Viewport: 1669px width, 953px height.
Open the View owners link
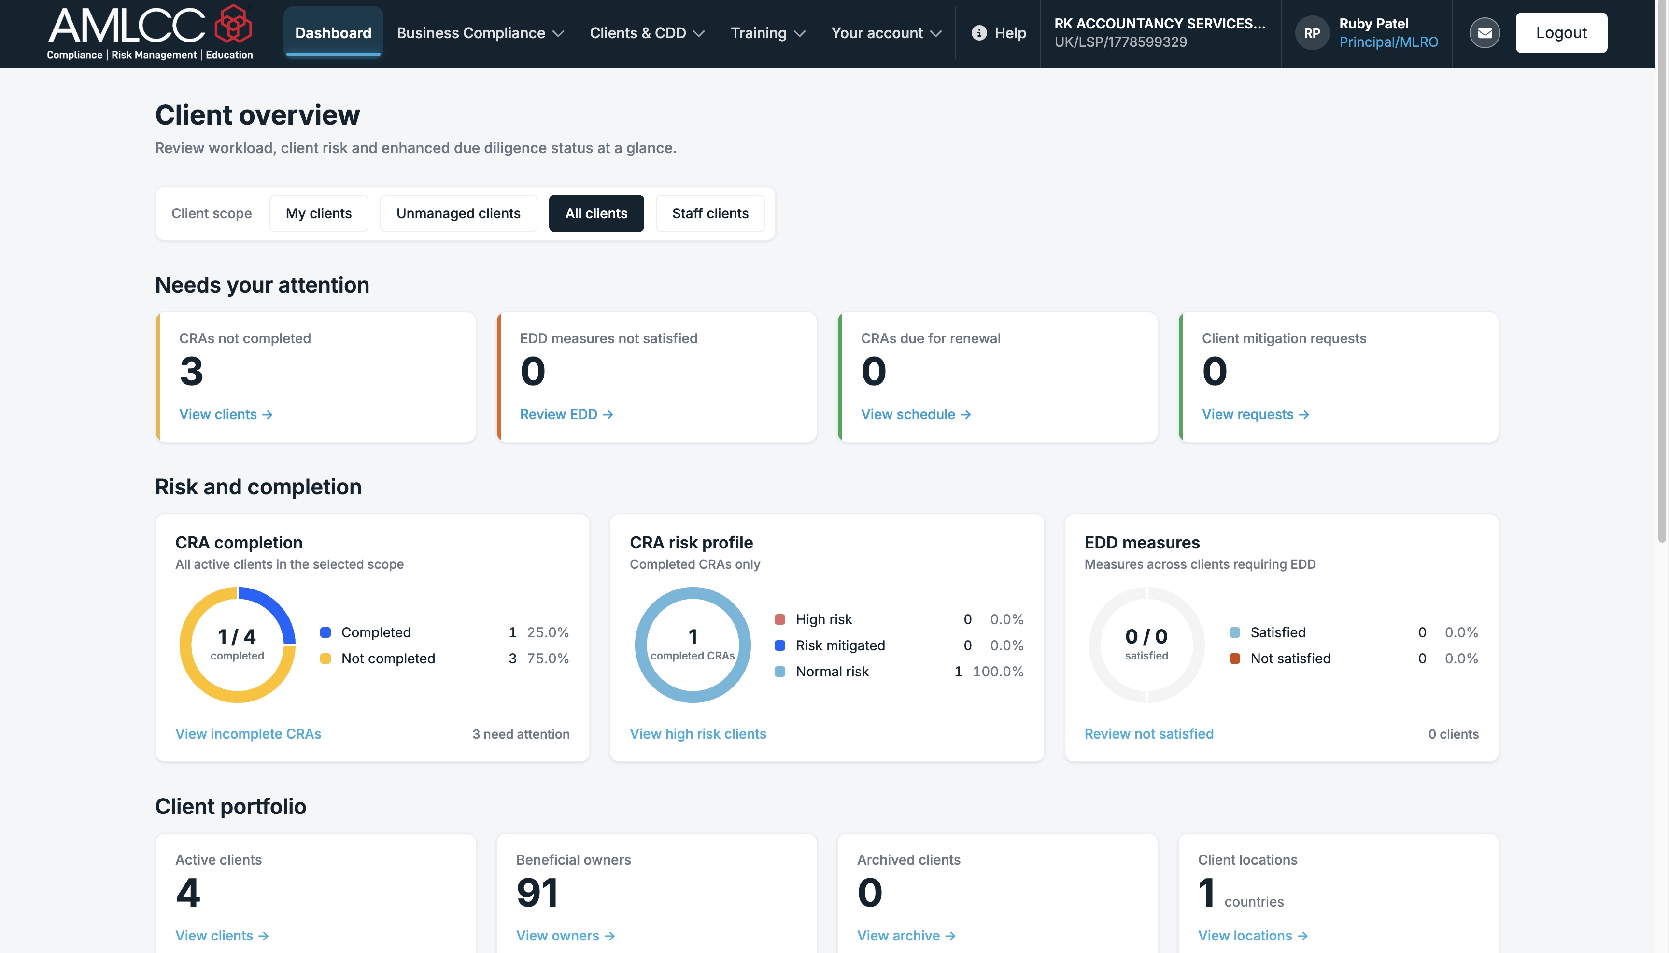click(x=565, y=935)
